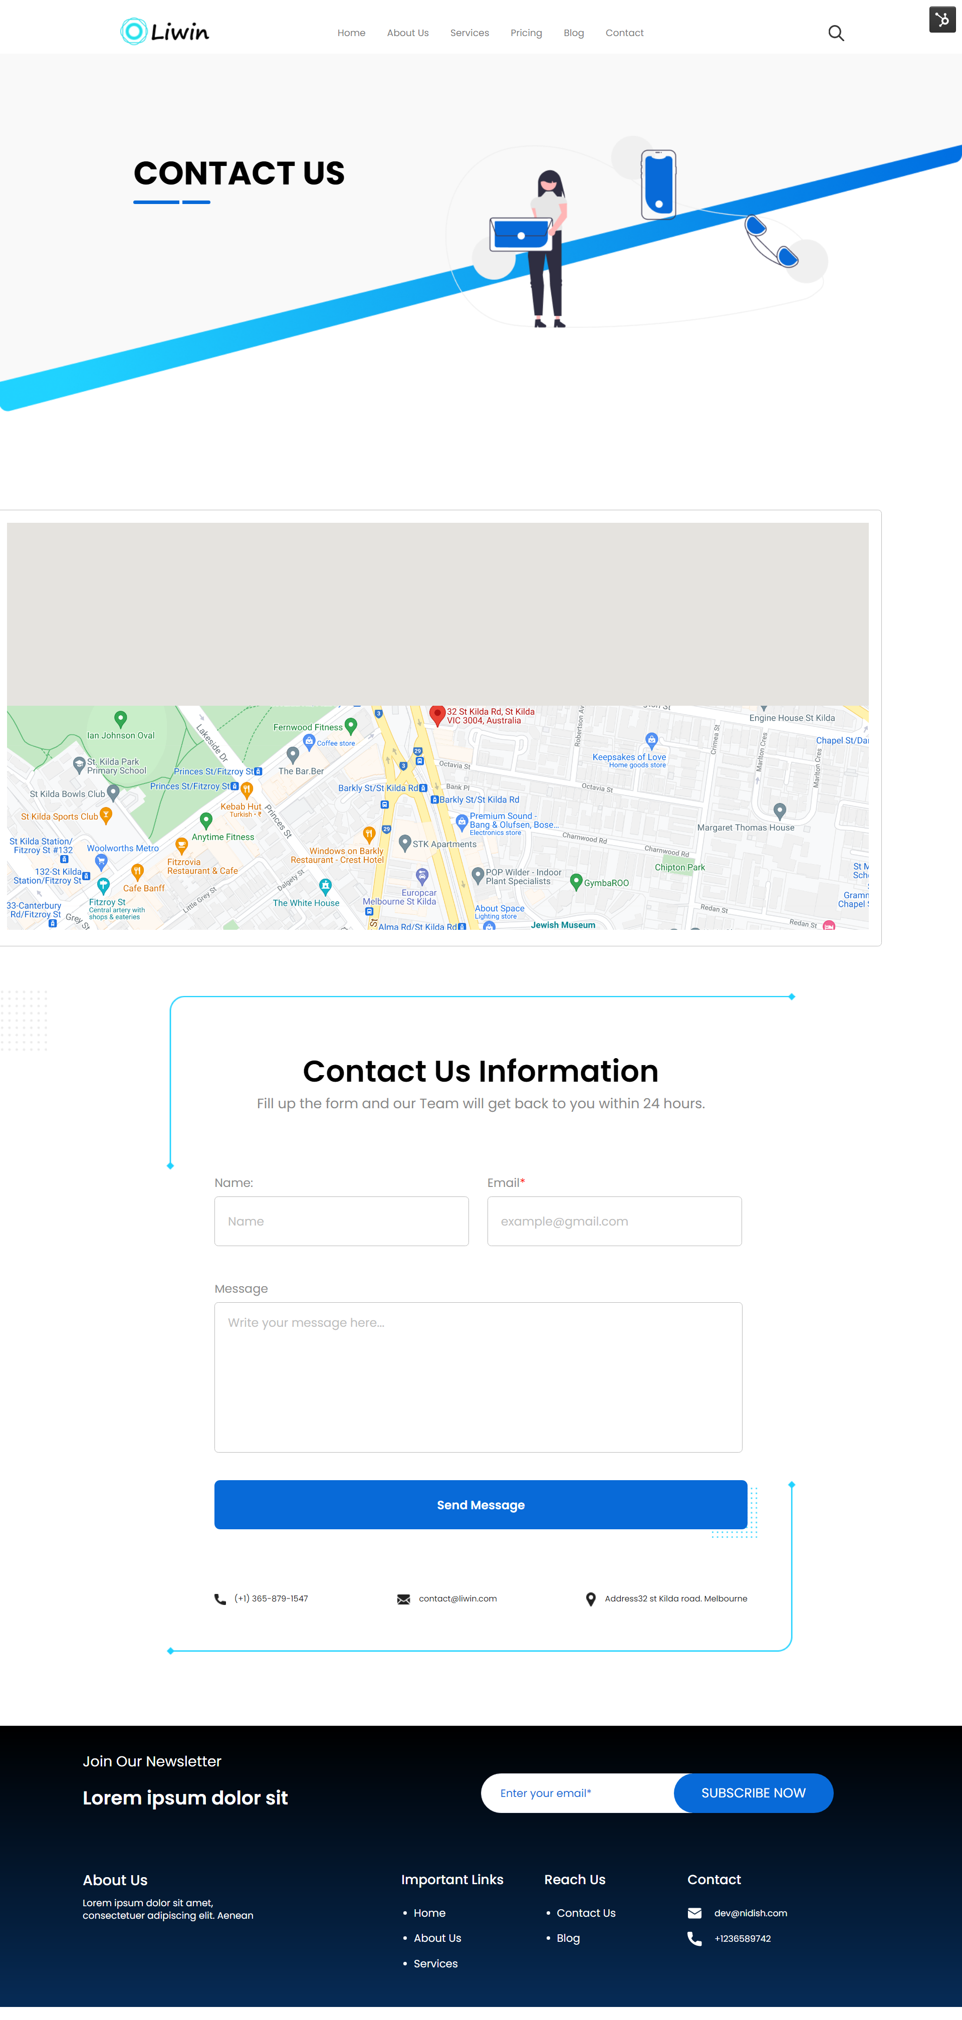Click the GymbaROO marker on the map
This screenshot has height=2020, width=962.
(x=576, y=881)
